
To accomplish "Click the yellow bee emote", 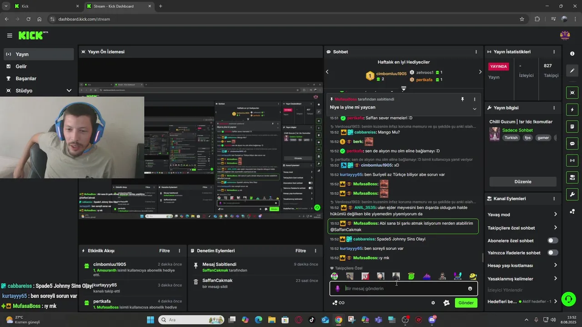I will (473, 276).
